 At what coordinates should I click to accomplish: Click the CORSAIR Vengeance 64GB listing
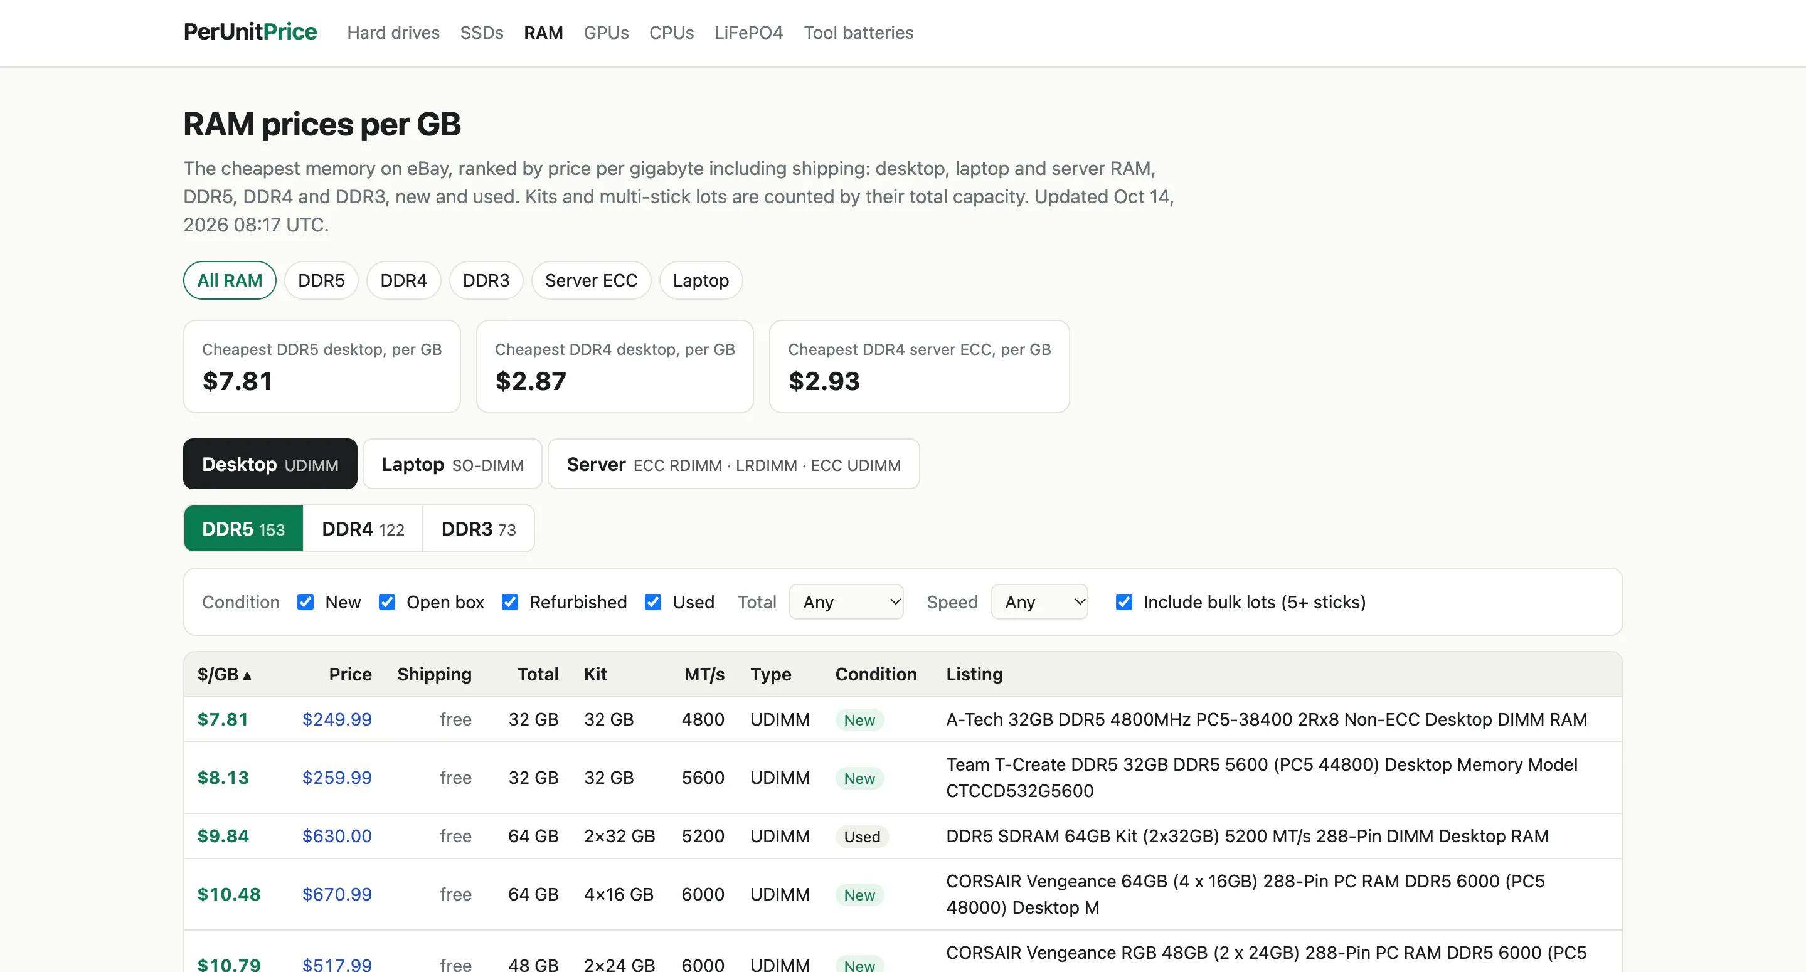pyautogui.click(x=1245, y=894)
